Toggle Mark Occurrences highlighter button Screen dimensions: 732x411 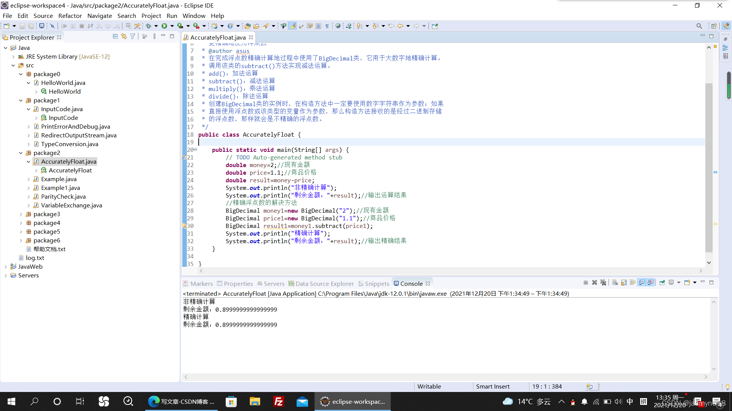click(x=292, y=26)
